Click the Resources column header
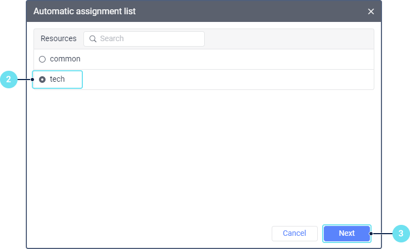 click(x=59, y=39)
